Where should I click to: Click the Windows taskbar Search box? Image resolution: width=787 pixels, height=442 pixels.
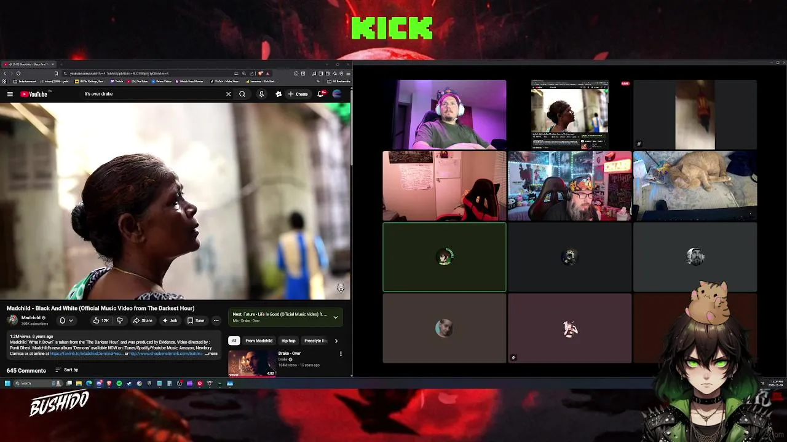point(38,383)
